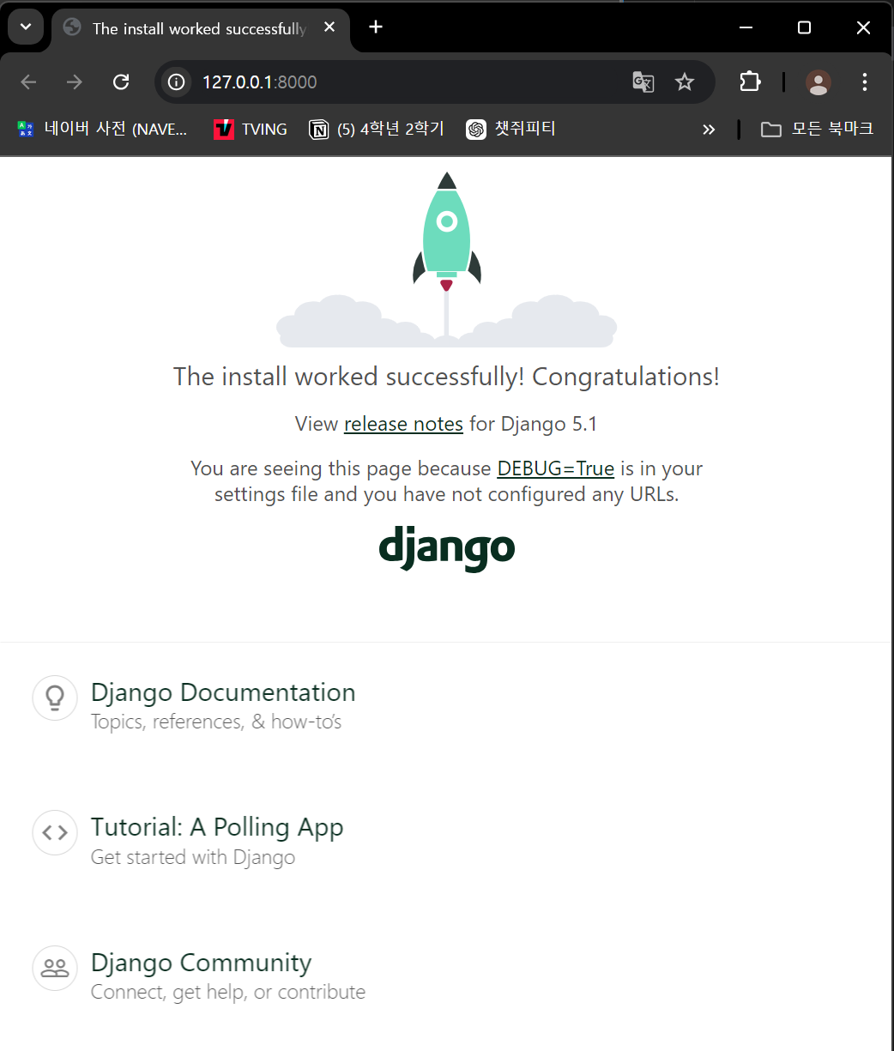894x1051 pixels.
Task: Open the Extensions puzzle icon
Action: tap(750, 82)
